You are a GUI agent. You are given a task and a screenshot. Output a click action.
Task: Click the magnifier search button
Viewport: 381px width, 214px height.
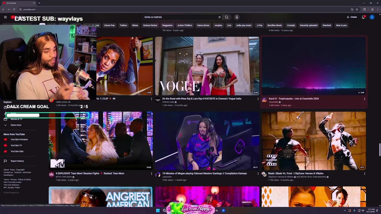coord(227,17)
